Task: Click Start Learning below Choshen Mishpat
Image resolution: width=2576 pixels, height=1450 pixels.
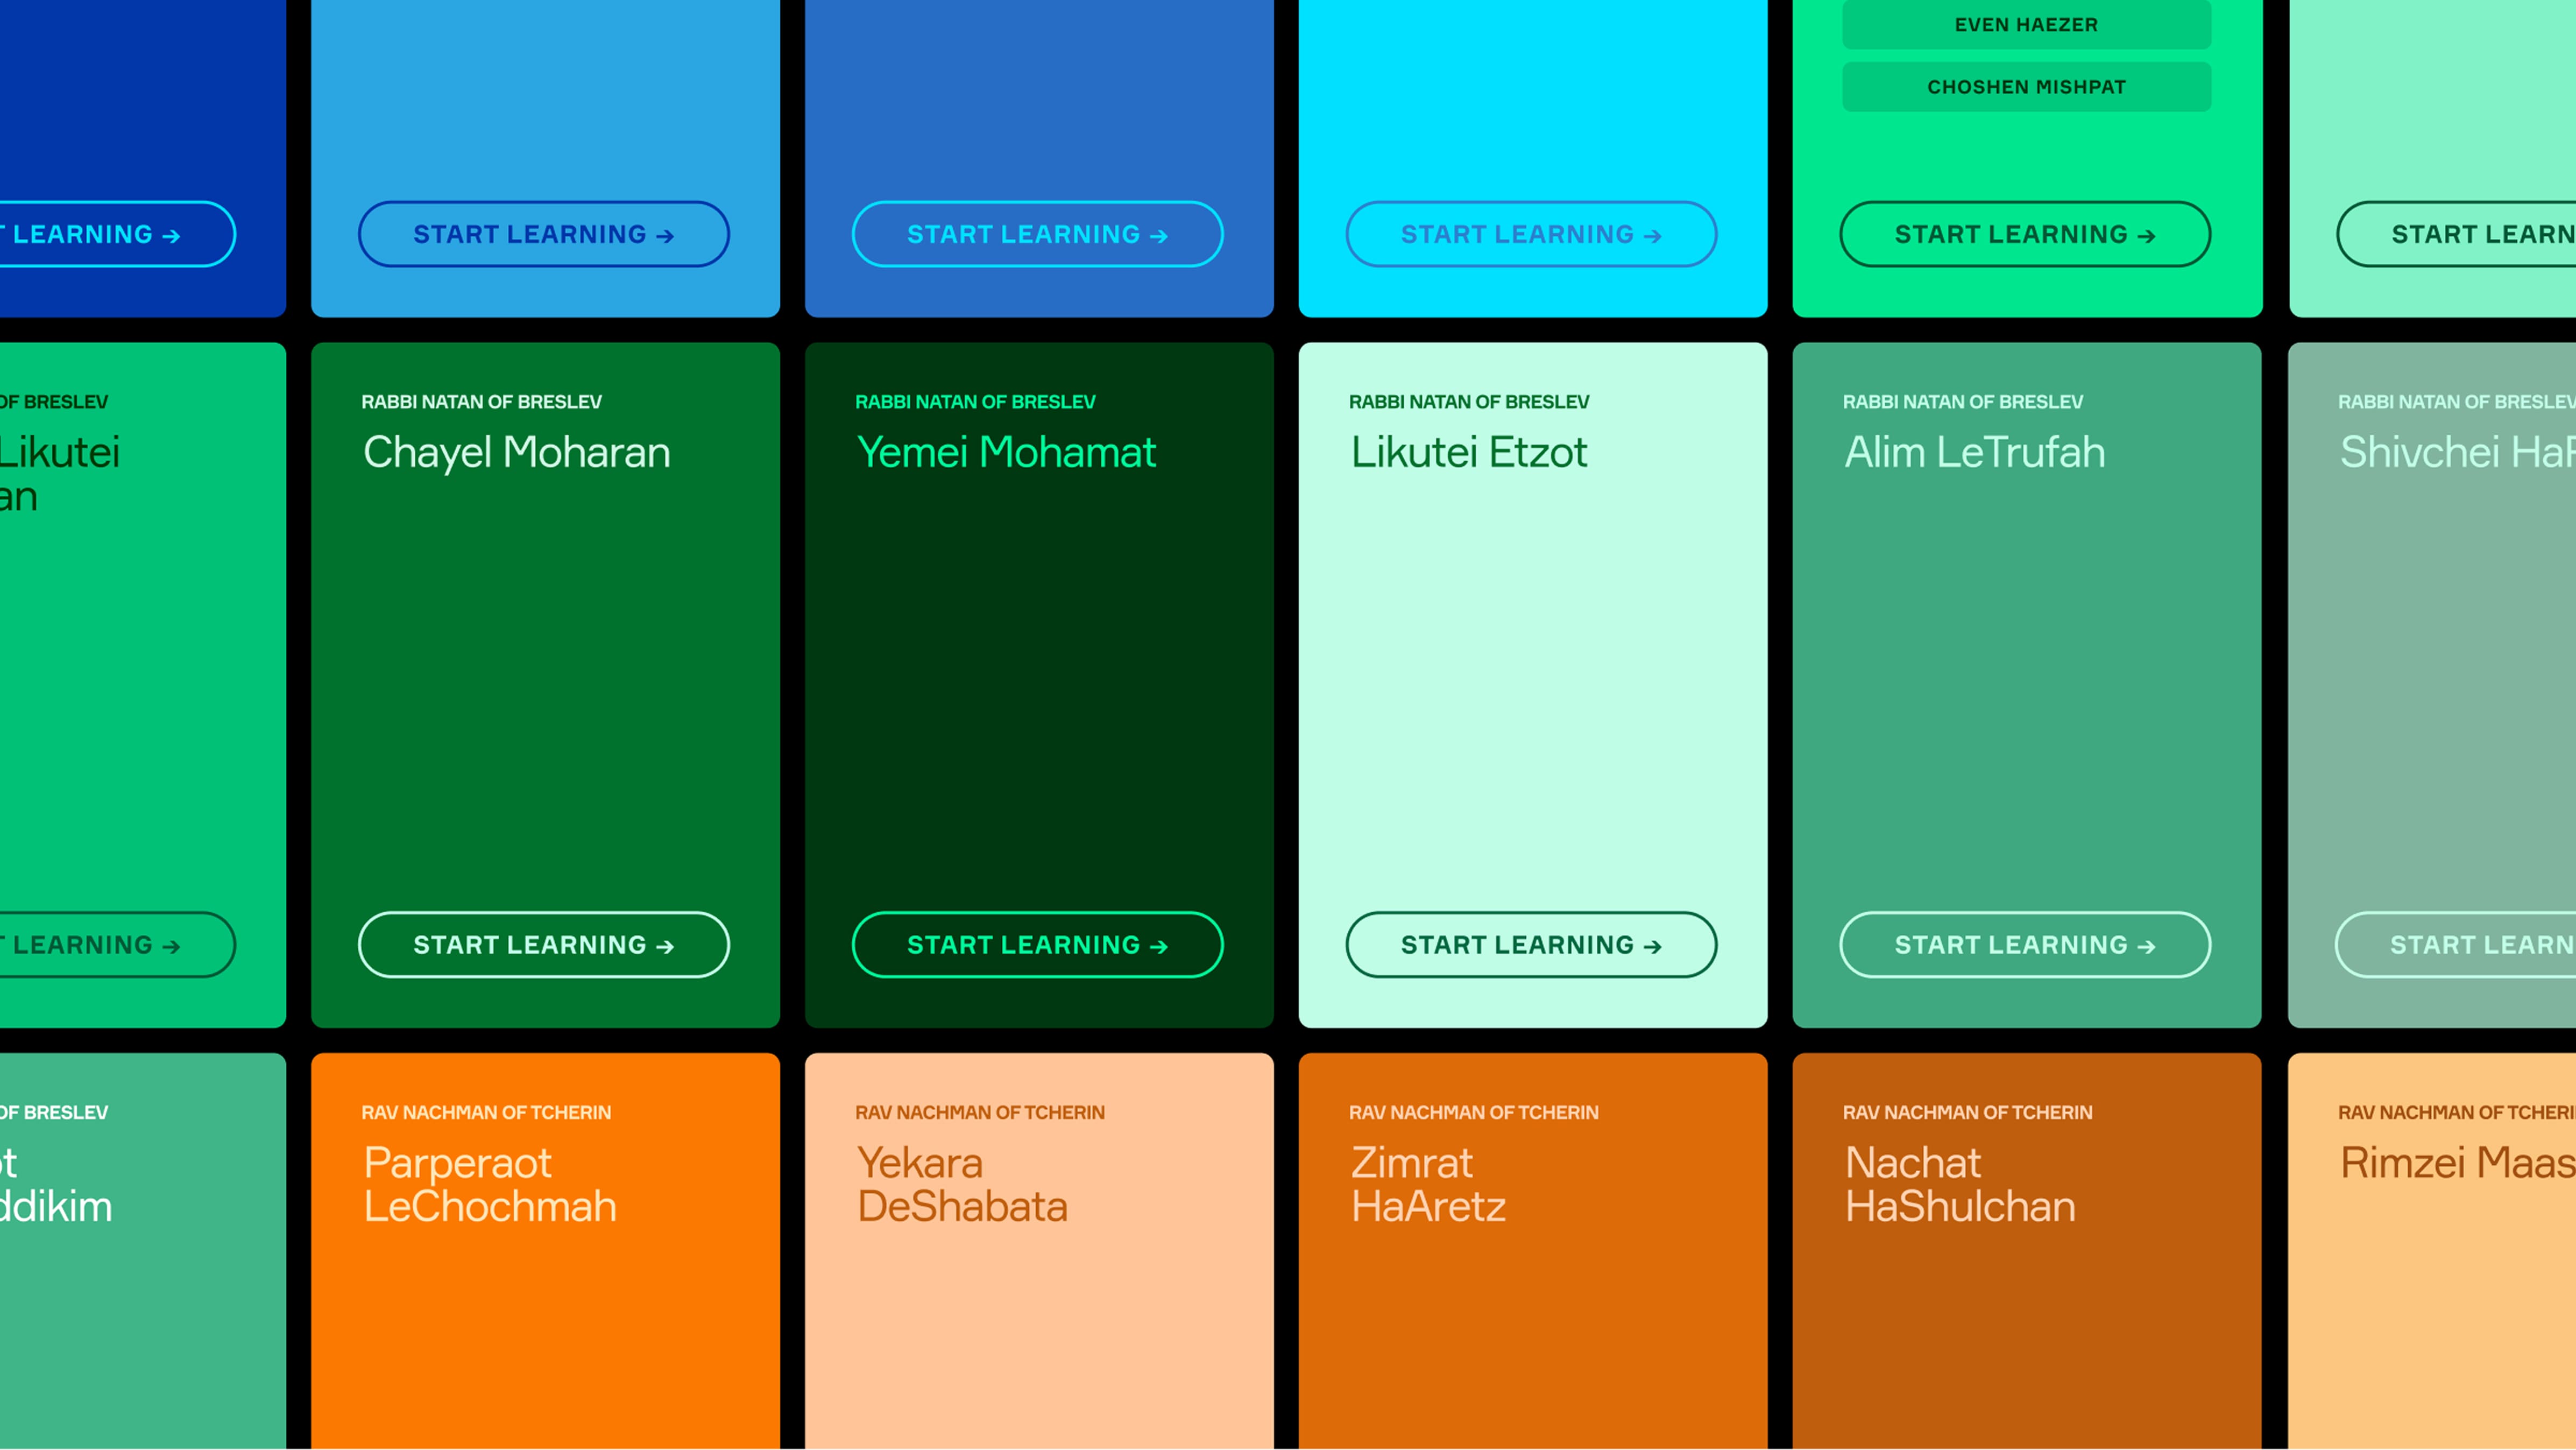Action: point(2024,234)
